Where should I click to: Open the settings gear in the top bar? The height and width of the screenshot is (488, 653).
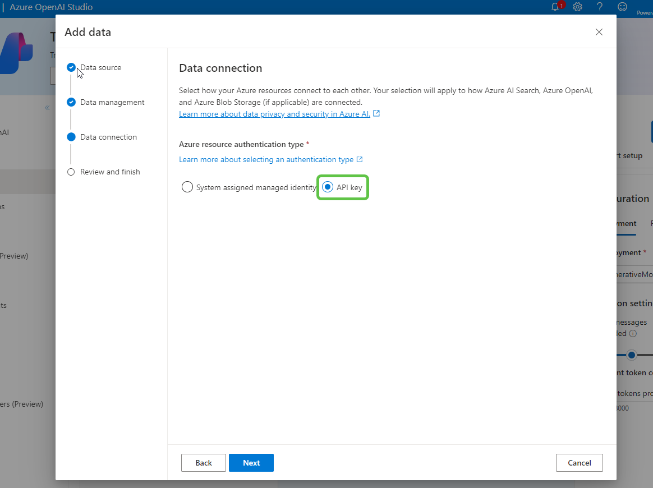point(577,7)
